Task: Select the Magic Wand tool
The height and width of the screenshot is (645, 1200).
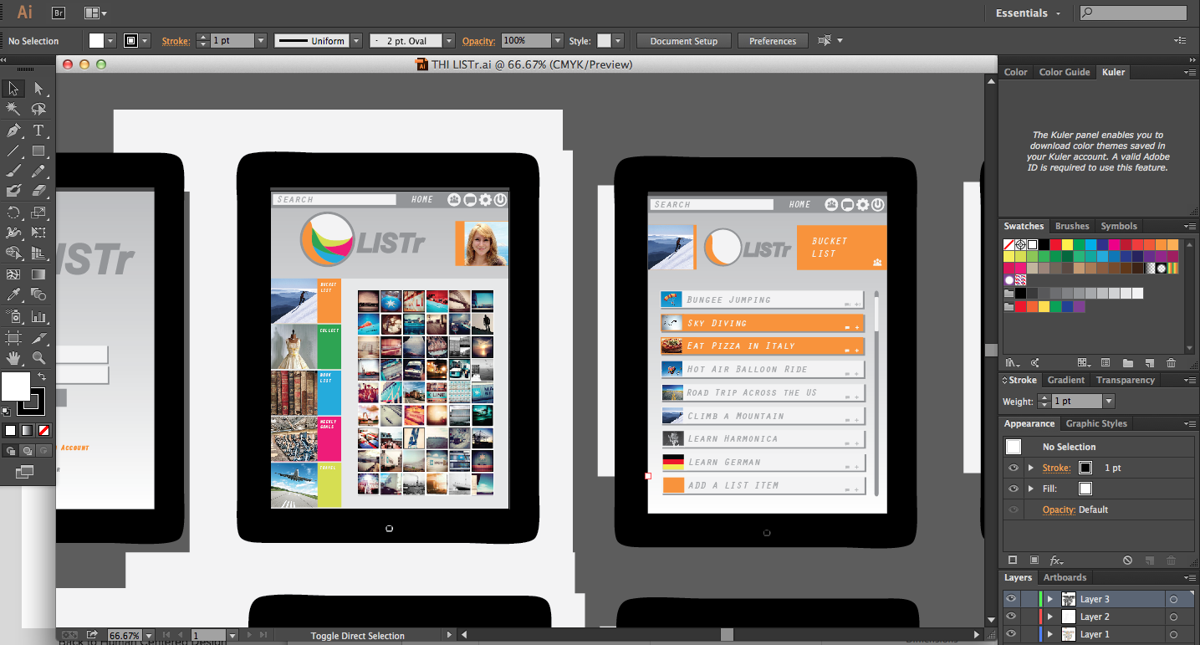Action: [13, 110]
